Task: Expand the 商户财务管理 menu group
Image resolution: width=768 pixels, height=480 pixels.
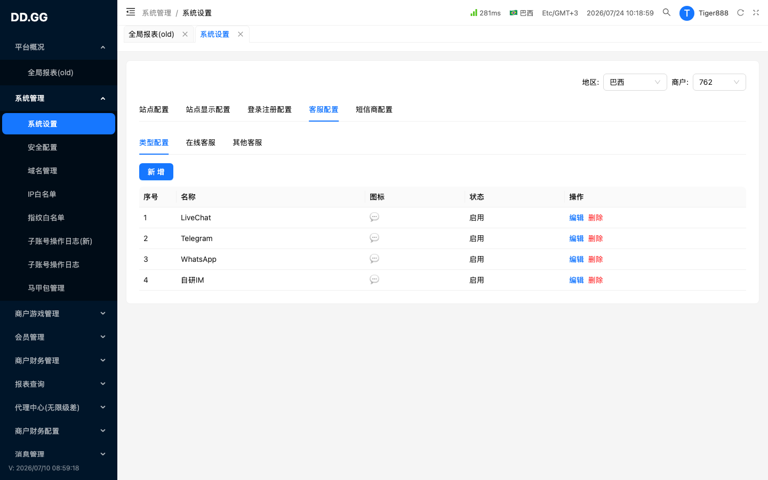Action: (59, 361)
